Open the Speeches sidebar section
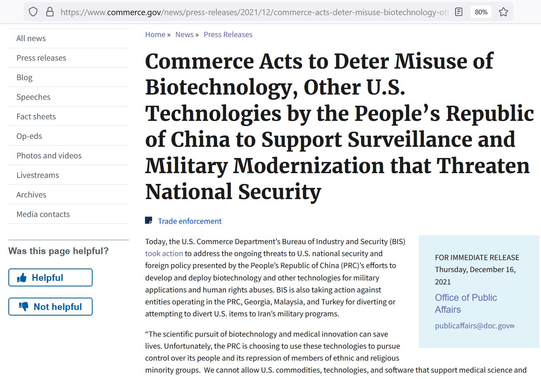Screen dimensions: 541x379 tap(34, 97)
